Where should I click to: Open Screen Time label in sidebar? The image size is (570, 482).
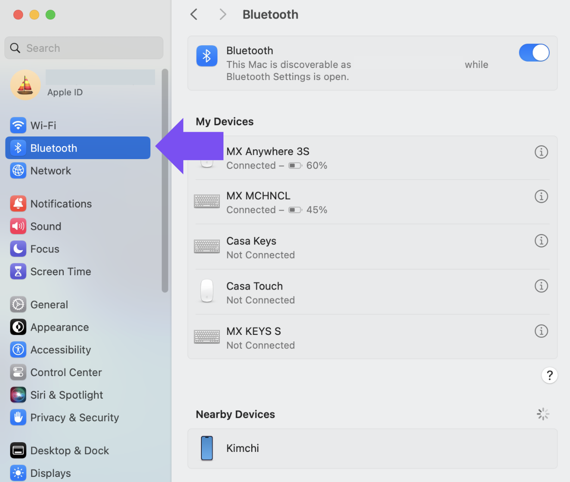click(x=61, y=272)
